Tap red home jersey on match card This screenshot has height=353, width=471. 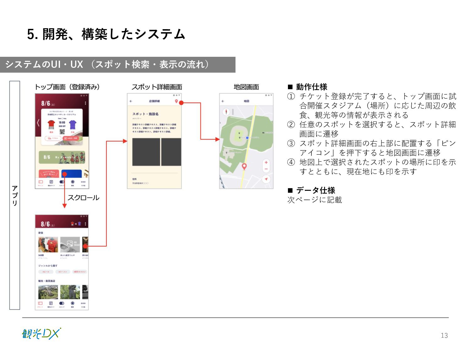(x=51, y=125)
